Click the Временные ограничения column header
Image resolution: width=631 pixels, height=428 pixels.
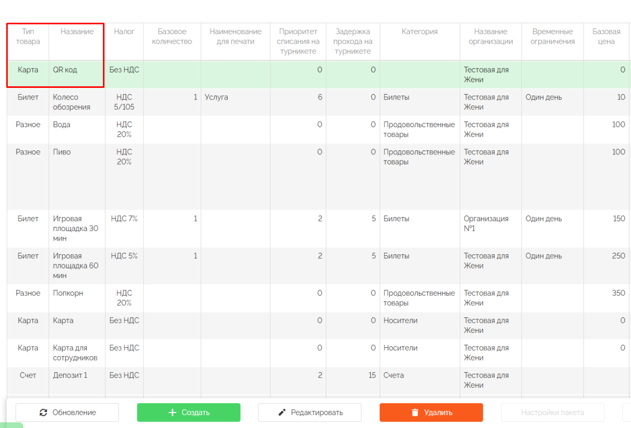(x=552, y=36)
